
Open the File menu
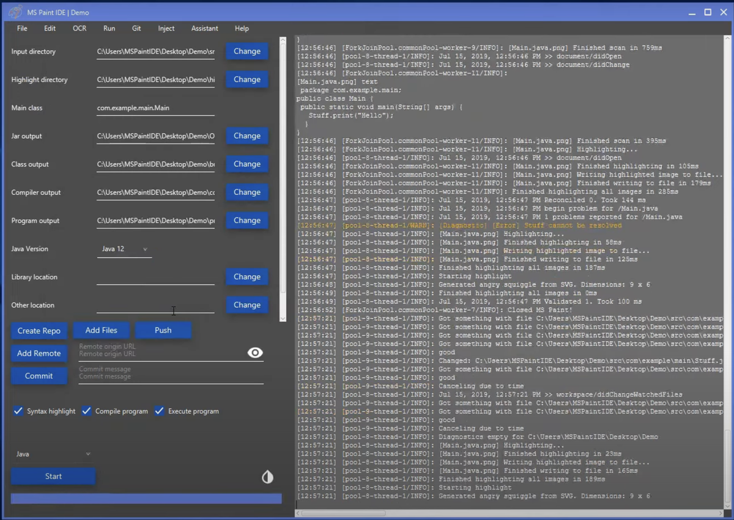tap(22, 28)
